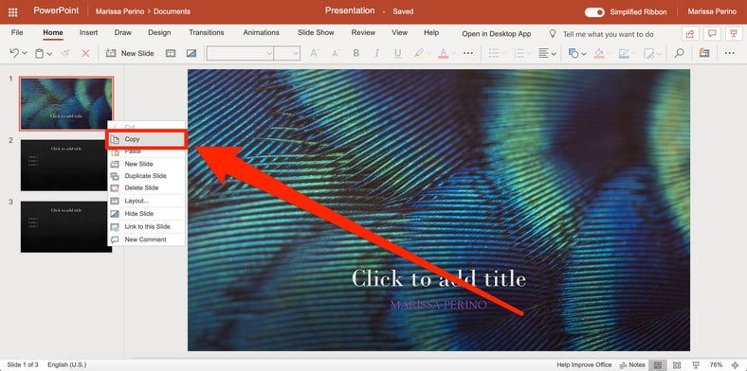Screen dimensions: 747x371
Task: Apply the shape fill color
Action: pos(599,53)
